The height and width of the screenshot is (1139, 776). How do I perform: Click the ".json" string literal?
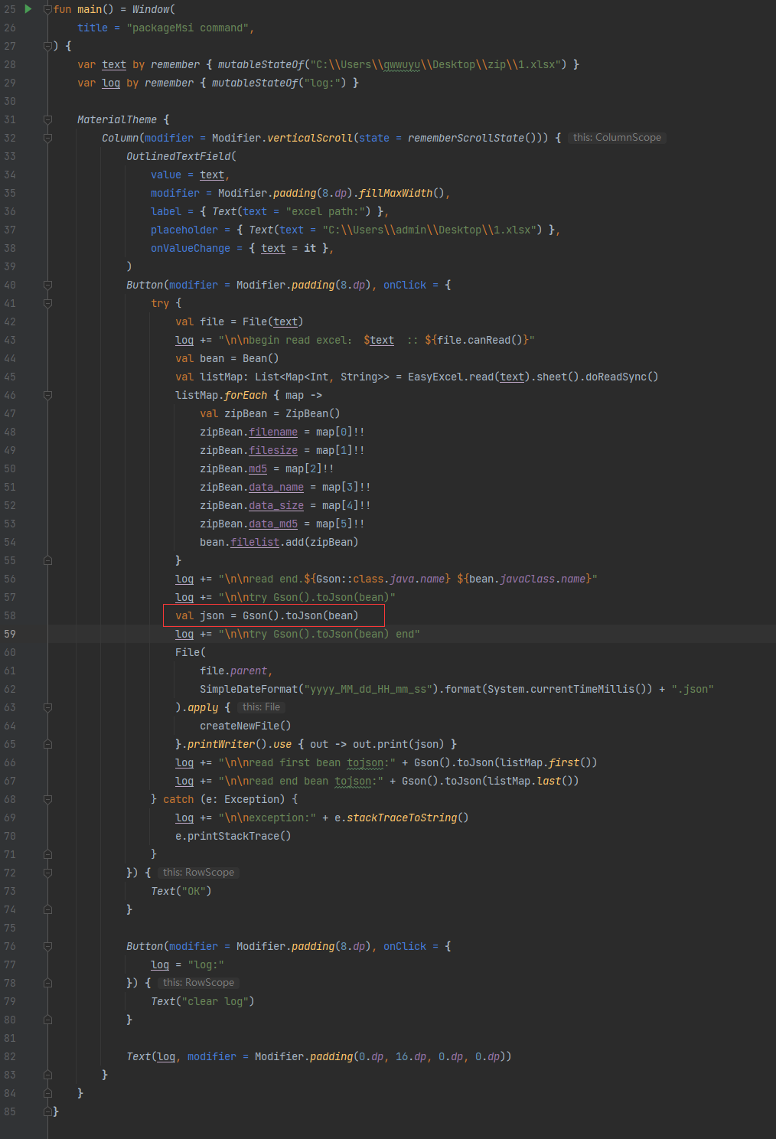693,689
